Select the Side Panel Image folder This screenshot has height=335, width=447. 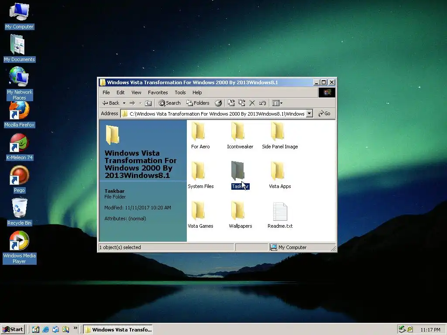280,135
